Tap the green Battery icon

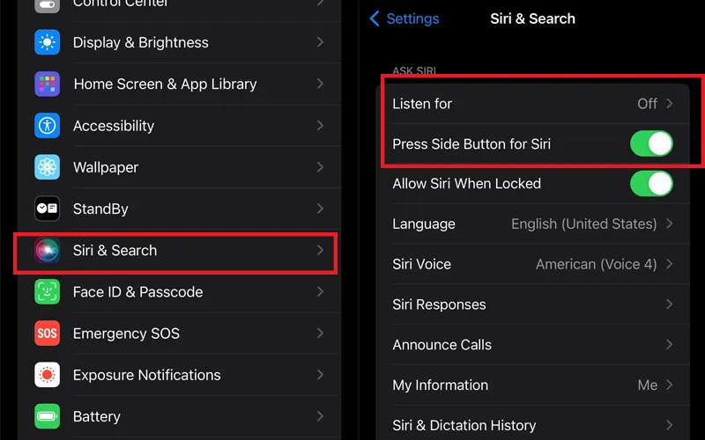point(48,416)
